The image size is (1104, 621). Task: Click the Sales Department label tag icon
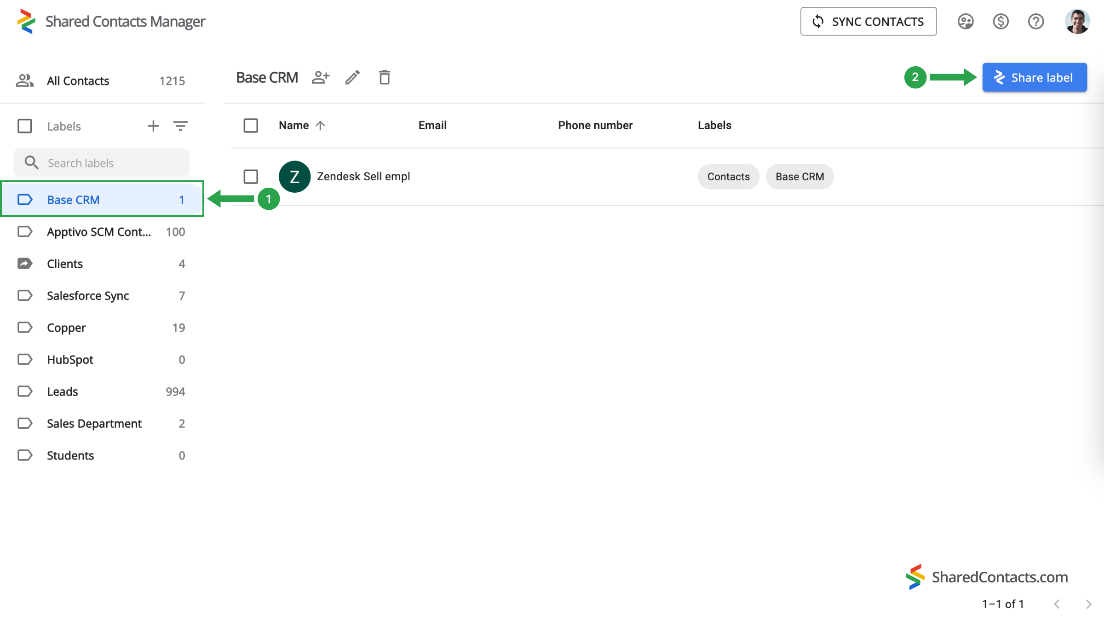(x=25, y=423)
